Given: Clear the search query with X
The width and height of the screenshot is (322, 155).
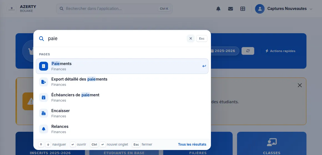Looking at the screenshot, I should coord(191,38).
